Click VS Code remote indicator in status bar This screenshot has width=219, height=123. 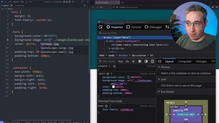click(2, 122)
